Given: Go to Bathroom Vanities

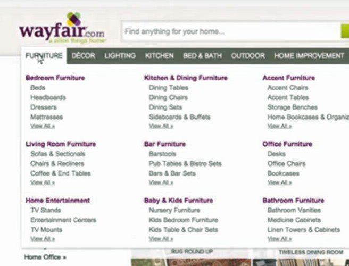Looking at the screenshot, I should tap(294, 210).
